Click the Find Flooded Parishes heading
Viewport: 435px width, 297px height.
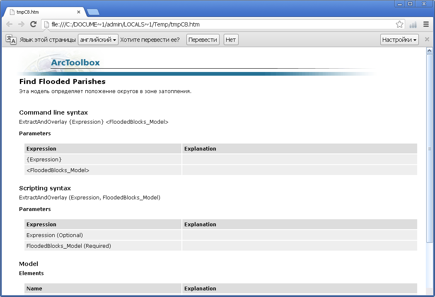click(x=63, y=81)
